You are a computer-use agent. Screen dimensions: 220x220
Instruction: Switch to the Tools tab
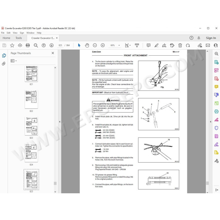pyautogui.click(x=19, y=38)
